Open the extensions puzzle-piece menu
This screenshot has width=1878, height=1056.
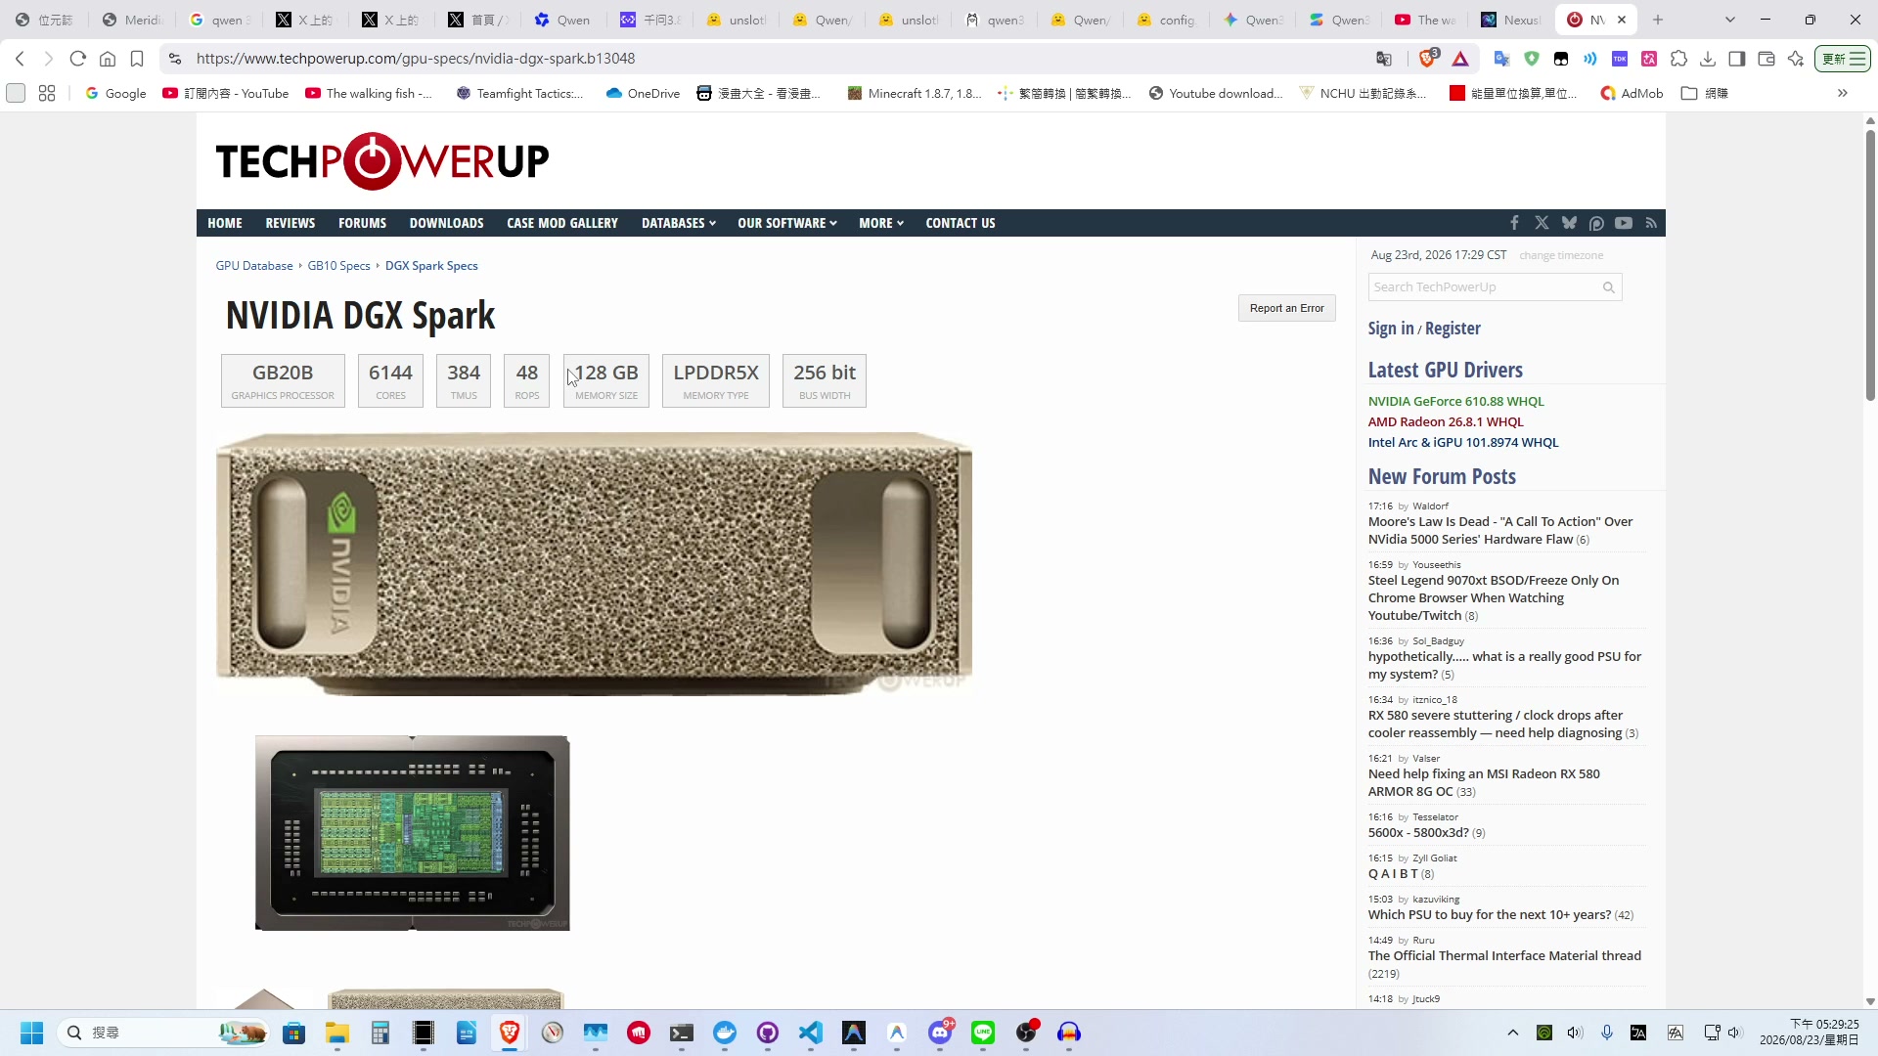[x=1678, y=59]
